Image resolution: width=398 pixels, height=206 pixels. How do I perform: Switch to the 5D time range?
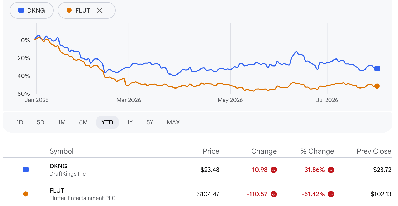click(x=41, y=122)
